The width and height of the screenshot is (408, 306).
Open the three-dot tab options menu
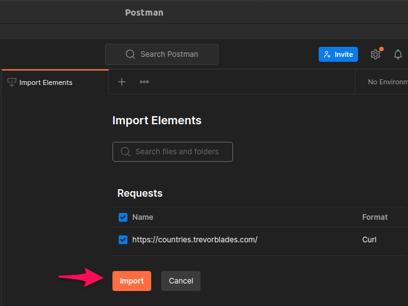(x=144, y=82)
